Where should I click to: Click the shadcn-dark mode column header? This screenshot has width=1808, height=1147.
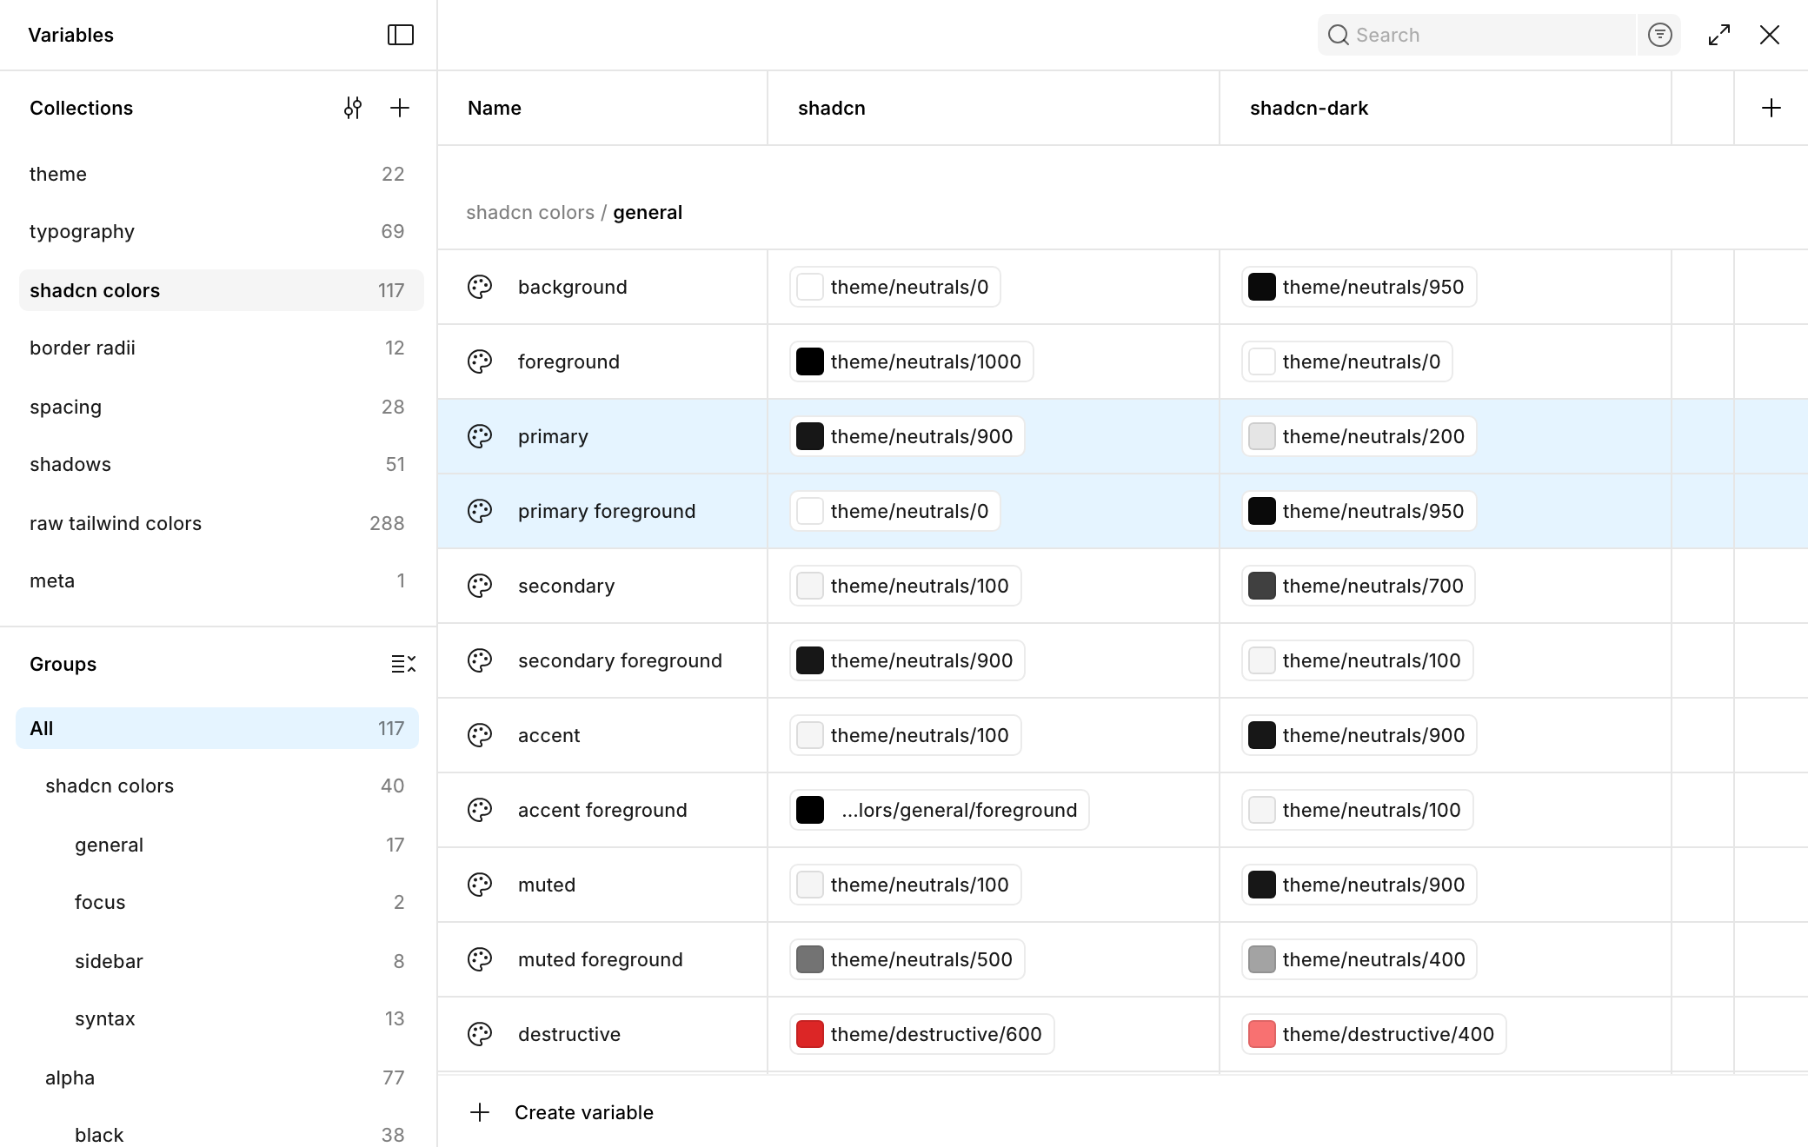tap(1445, 108)
